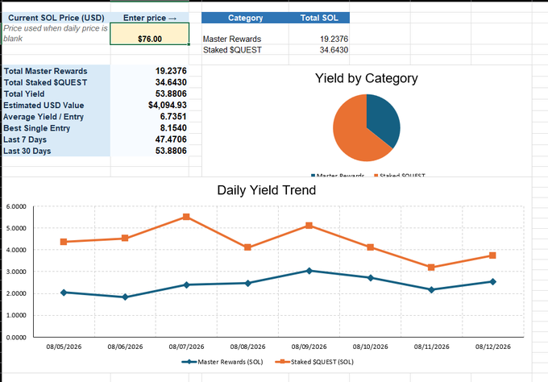Screen dimensions: 548x382
Task: Click the 6.0000 y-axis label
Action: (x=16, y=206)
